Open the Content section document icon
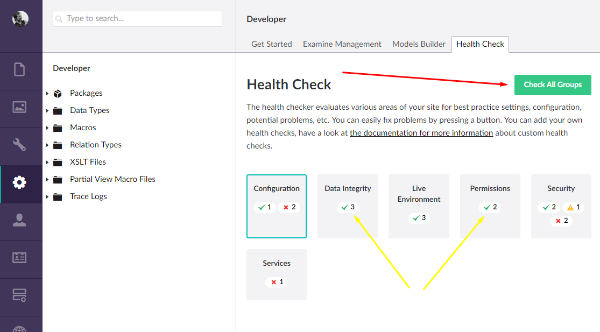The width and height of the screenshot is (600, 332). pyautogui.click(x=20, y=69)
